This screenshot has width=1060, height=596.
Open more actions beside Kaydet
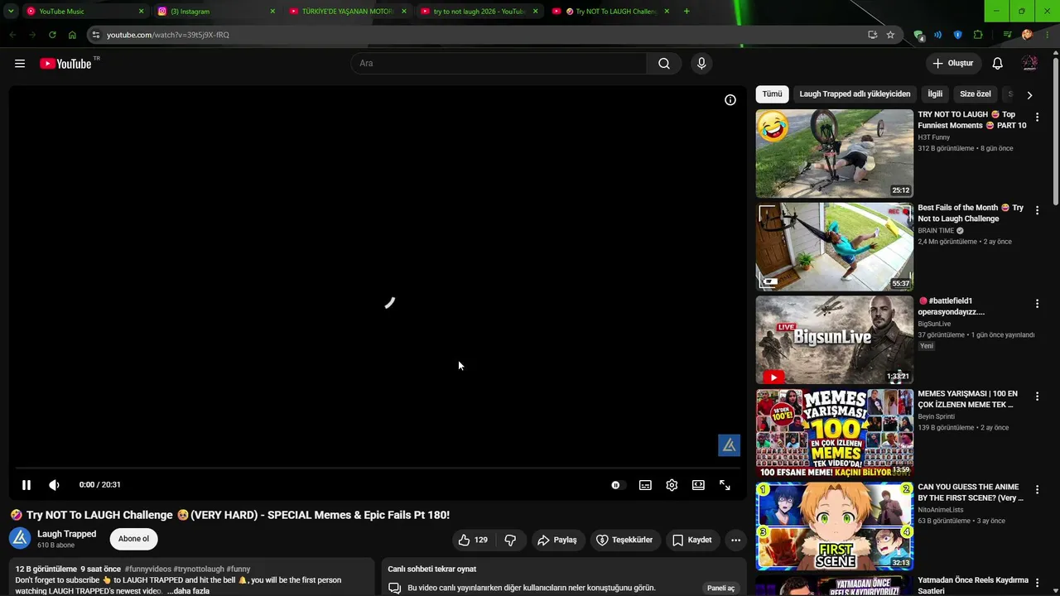(735, 540)
